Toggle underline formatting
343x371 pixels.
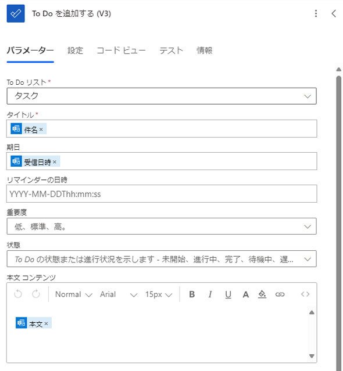tap(228, 294)
